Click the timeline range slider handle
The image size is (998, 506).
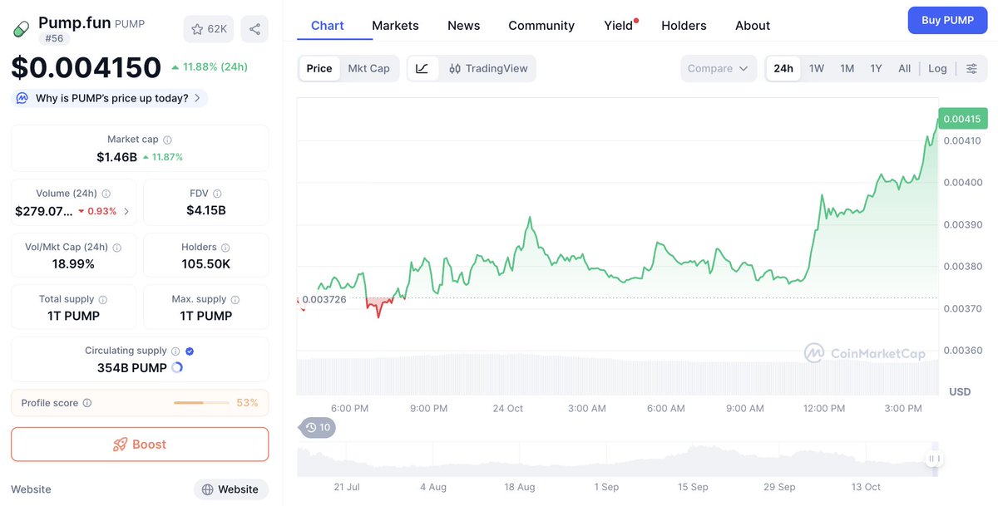click(934, 459)
